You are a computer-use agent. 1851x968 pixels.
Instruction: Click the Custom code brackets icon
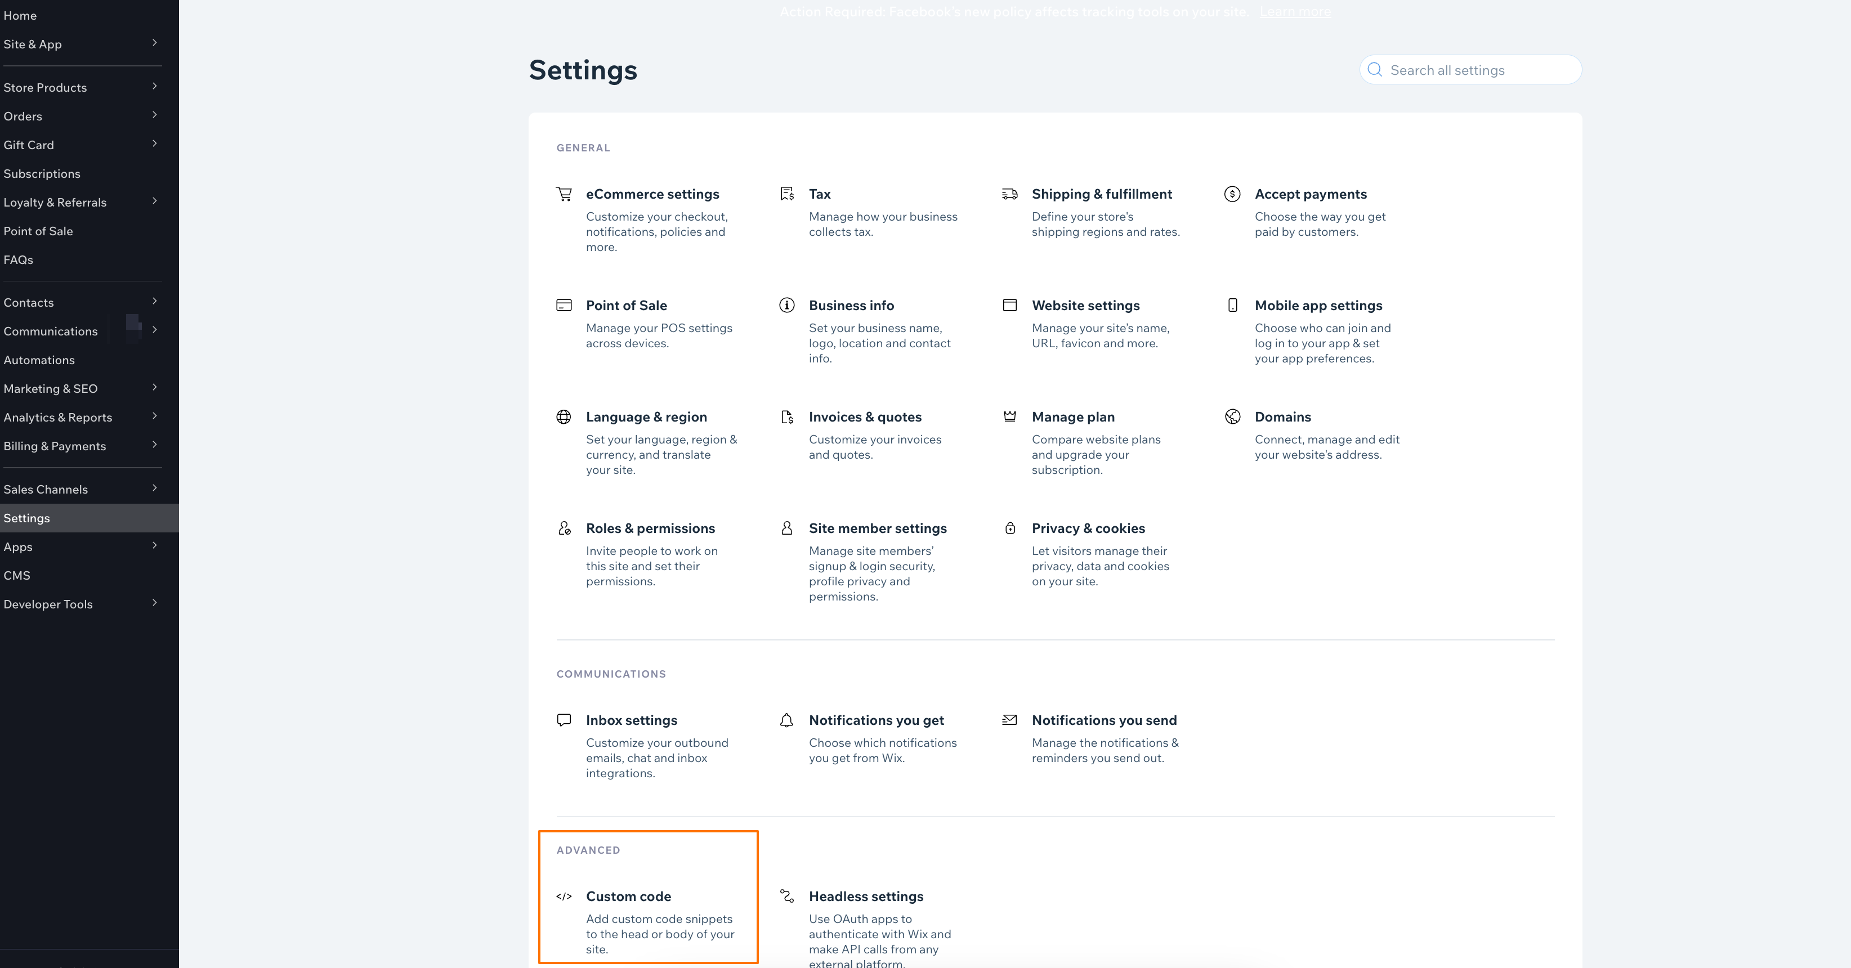coord(564,896)
